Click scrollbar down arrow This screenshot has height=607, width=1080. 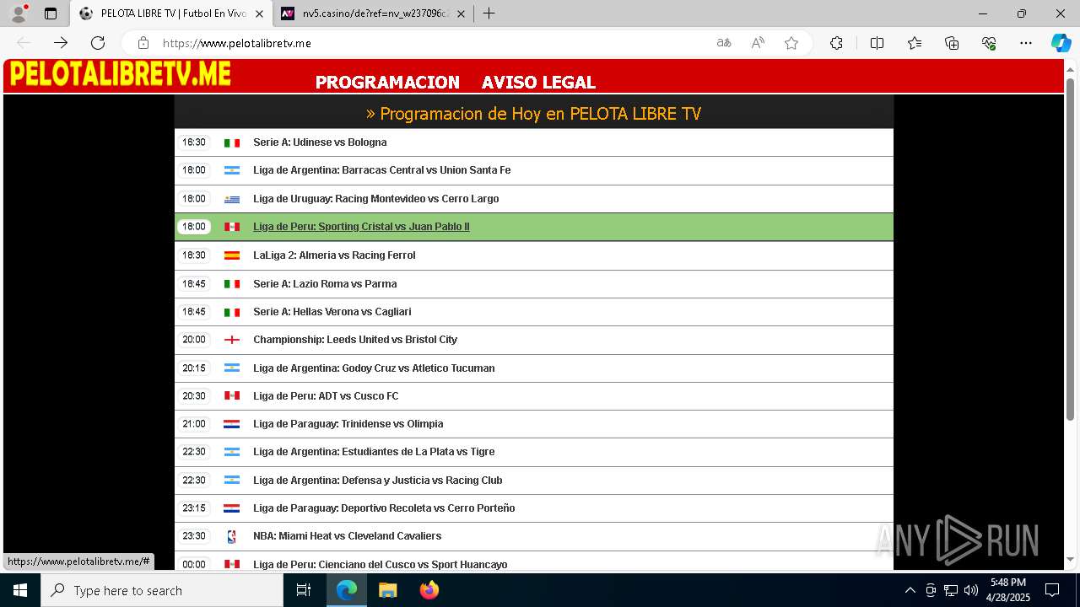(1071, 559)
